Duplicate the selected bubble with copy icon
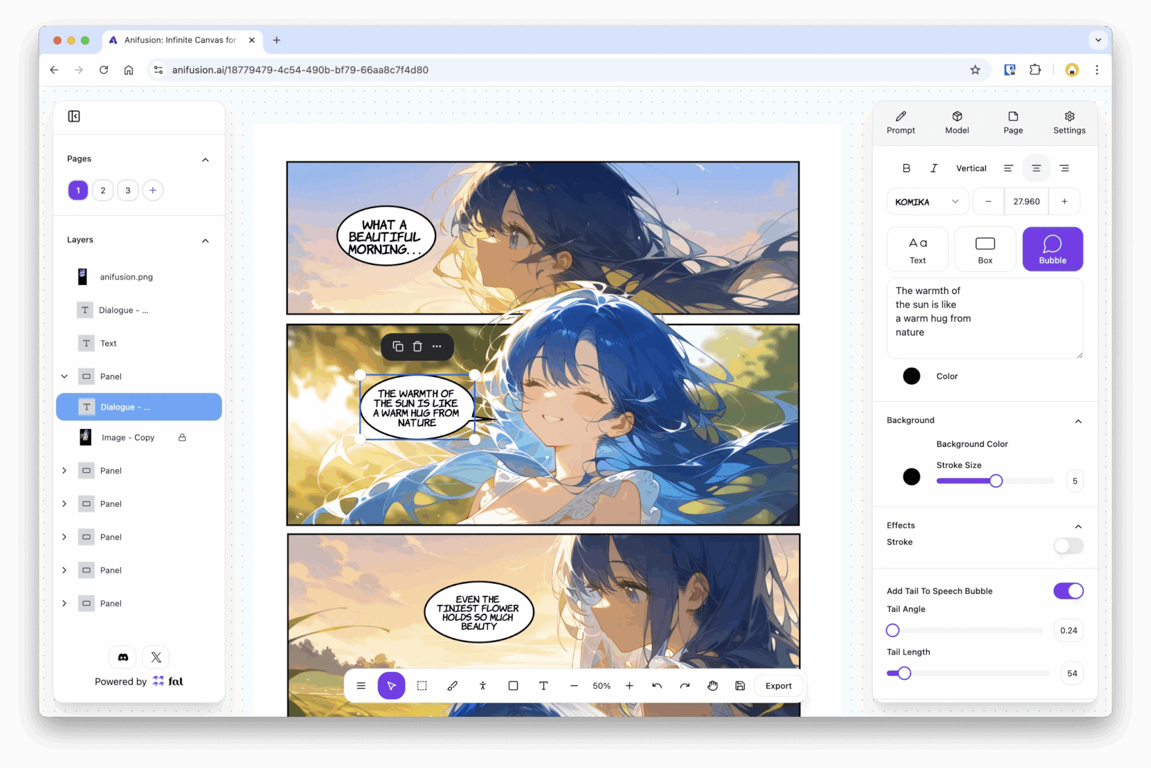This screenshot has height=768, width=1151. pyautogui.click(x=398, y=346)
